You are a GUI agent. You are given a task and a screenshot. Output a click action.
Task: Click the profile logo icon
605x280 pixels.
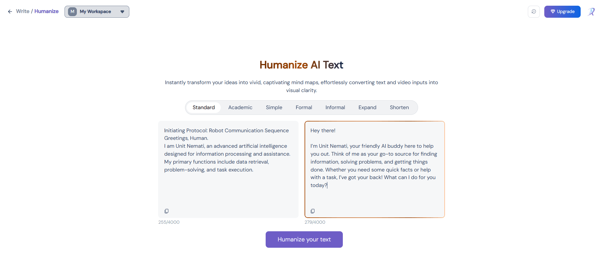click(x=591, y=12)
